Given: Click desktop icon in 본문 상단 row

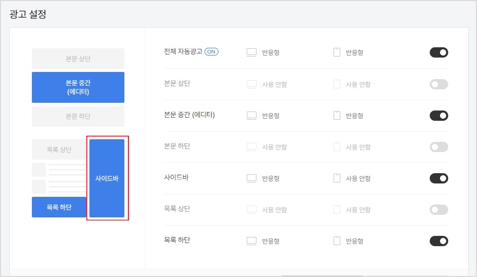Looking at the screenshot, I should click(x=251, y=84).
